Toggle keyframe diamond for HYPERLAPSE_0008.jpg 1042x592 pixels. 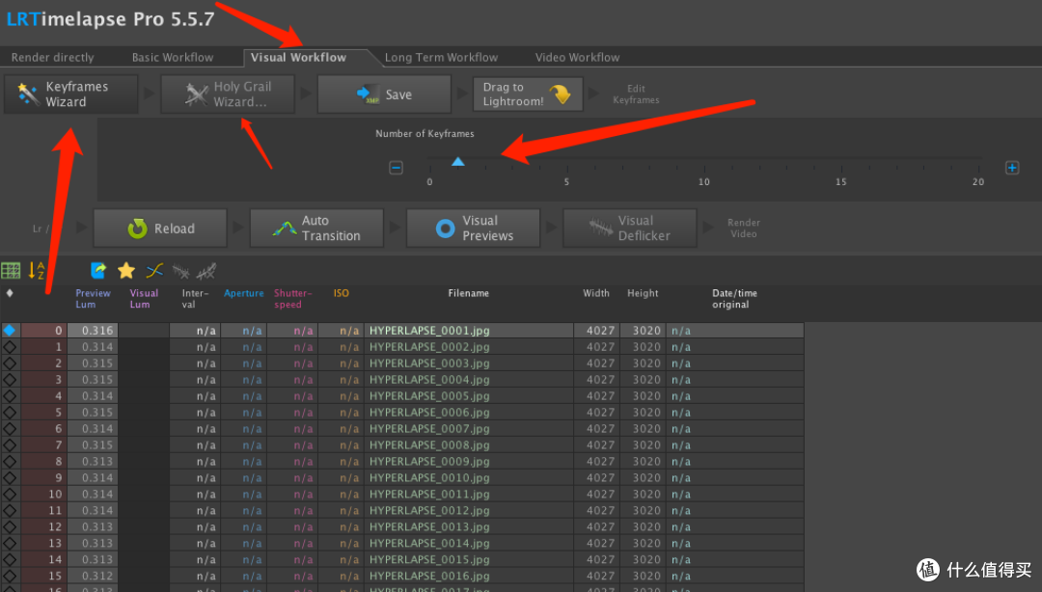[10, 444]
